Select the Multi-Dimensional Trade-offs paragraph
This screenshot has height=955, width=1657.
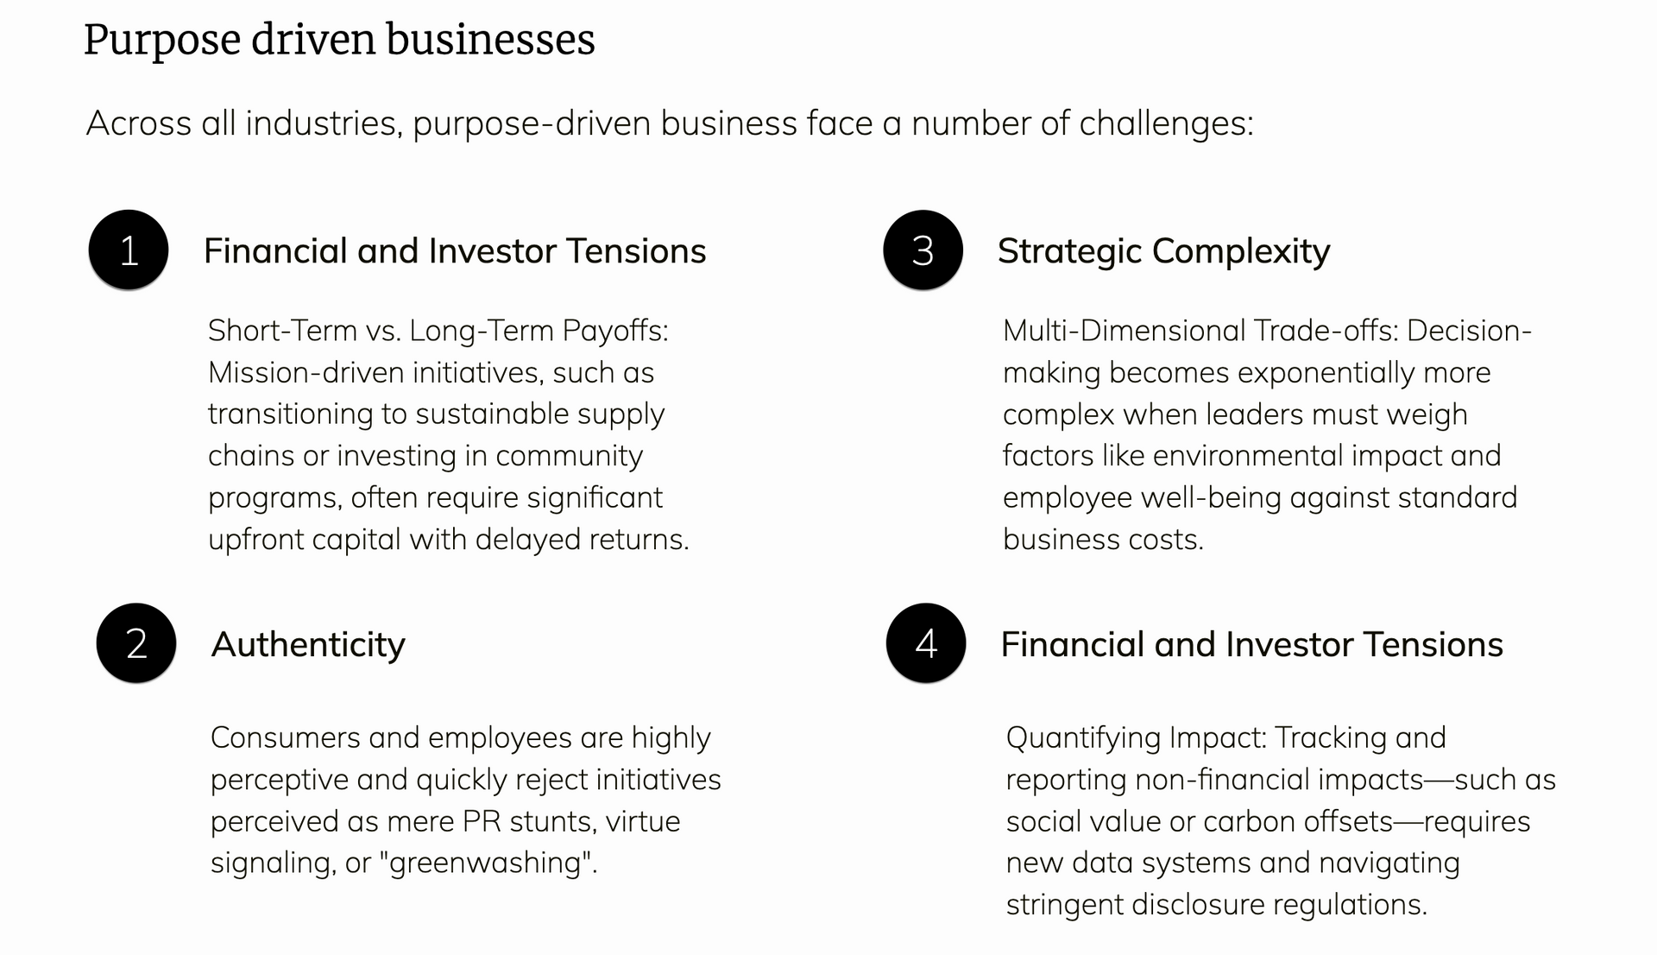(x=1267, y=435)
